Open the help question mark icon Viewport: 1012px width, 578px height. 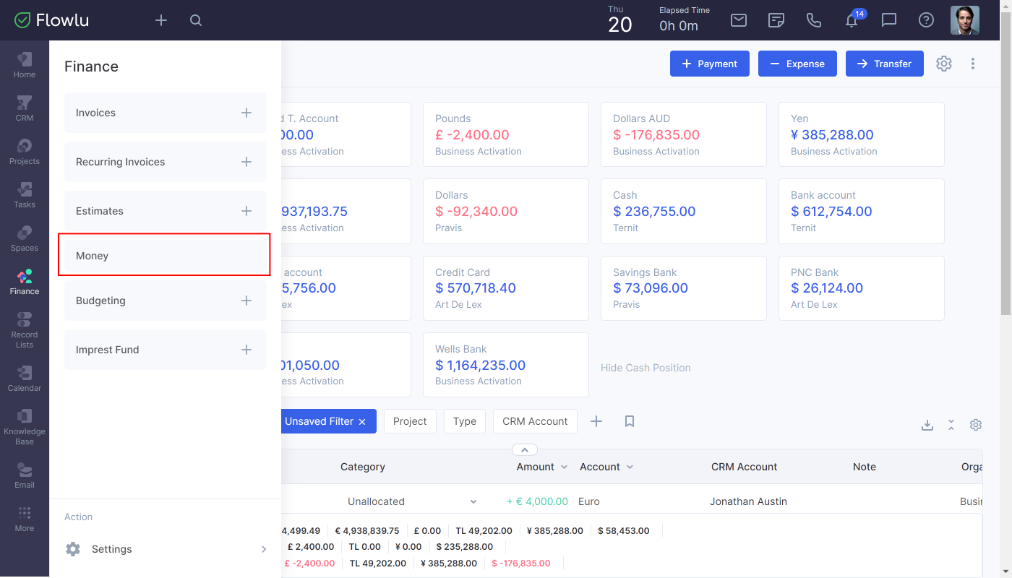point(927,20)
